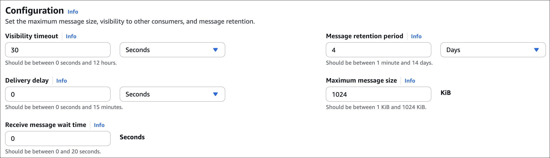This screenshot has width=550, height=158.
Task: Expand the Delivery delay Seconds unit dropdown
Action: (x=172, y=94)
